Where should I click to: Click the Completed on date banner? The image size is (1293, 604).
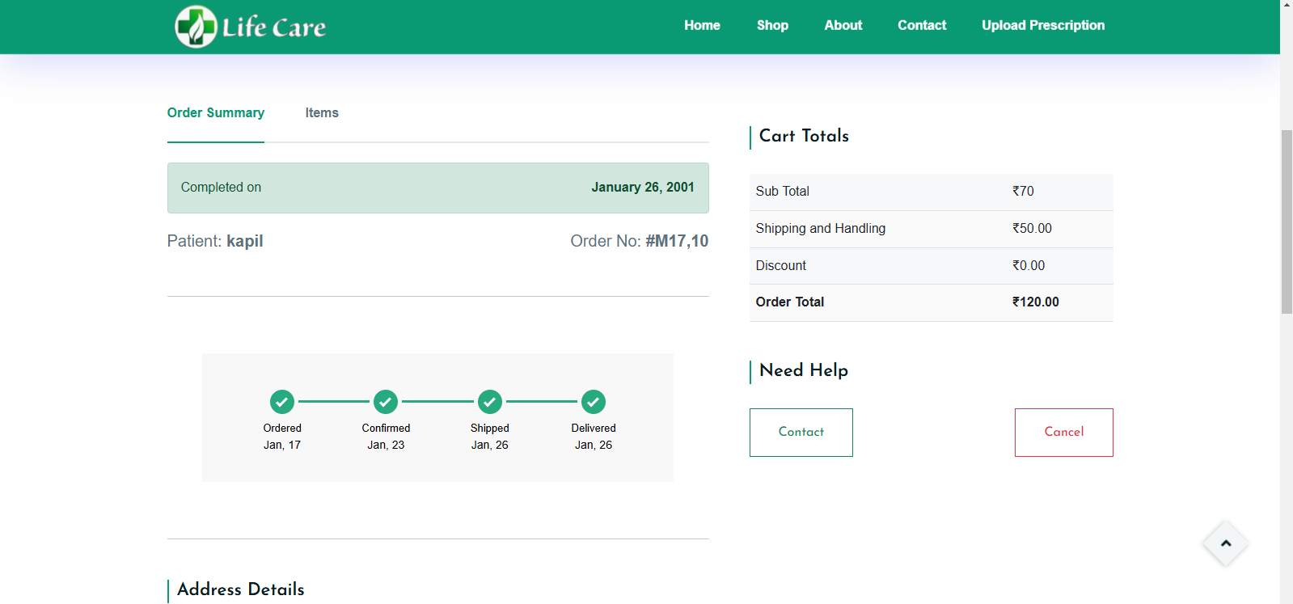[437, 188]
